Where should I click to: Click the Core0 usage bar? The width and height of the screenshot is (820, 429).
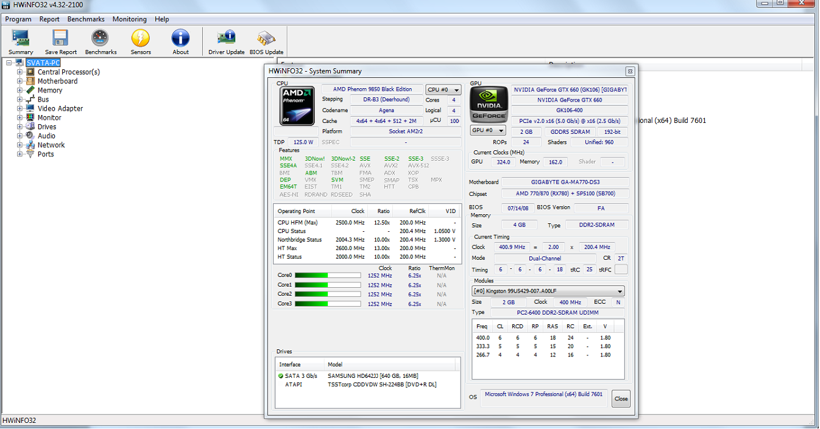coord(327,276)
